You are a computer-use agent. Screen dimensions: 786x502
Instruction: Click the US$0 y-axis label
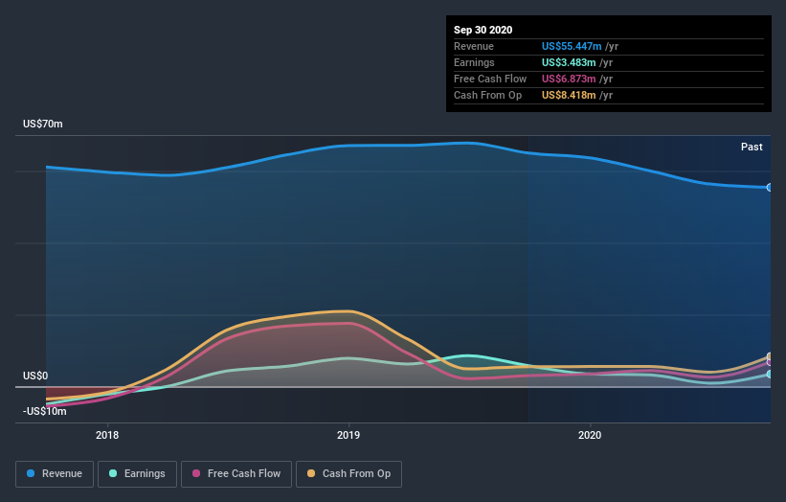tap(35, 376)
